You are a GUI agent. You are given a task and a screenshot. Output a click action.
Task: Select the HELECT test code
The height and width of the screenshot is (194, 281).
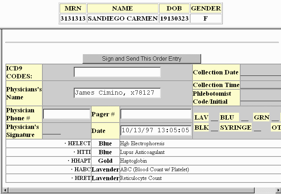79,144
